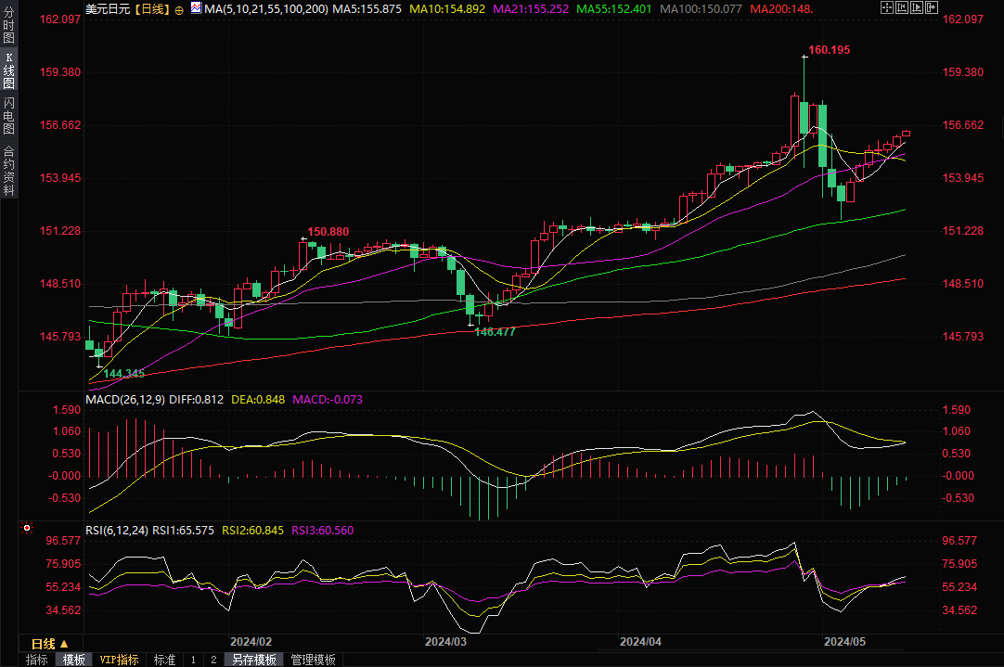
Task: Choose the 标准 template
Action: 164,660
